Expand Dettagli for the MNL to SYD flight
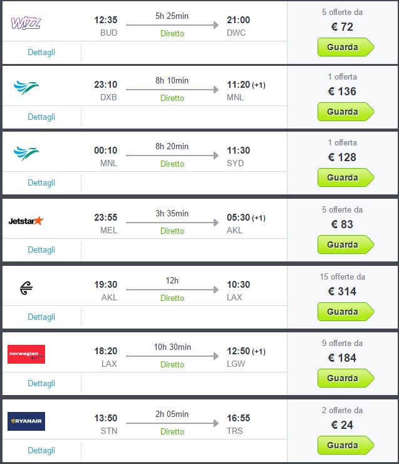The width and height of the screenshot is (399, 464). (41, 182)
